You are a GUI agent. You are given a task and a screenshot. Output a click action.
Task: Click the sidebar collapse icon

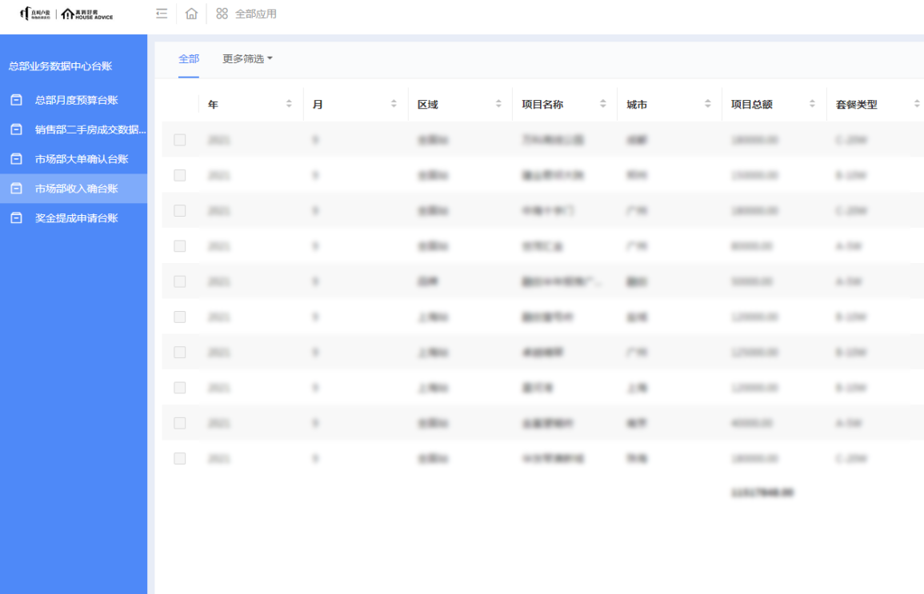[162, 14]
